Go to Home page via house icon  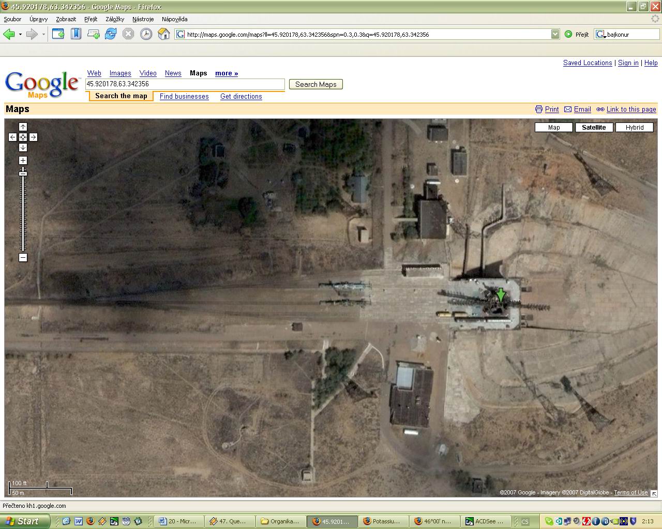click(x=164, y=34)
